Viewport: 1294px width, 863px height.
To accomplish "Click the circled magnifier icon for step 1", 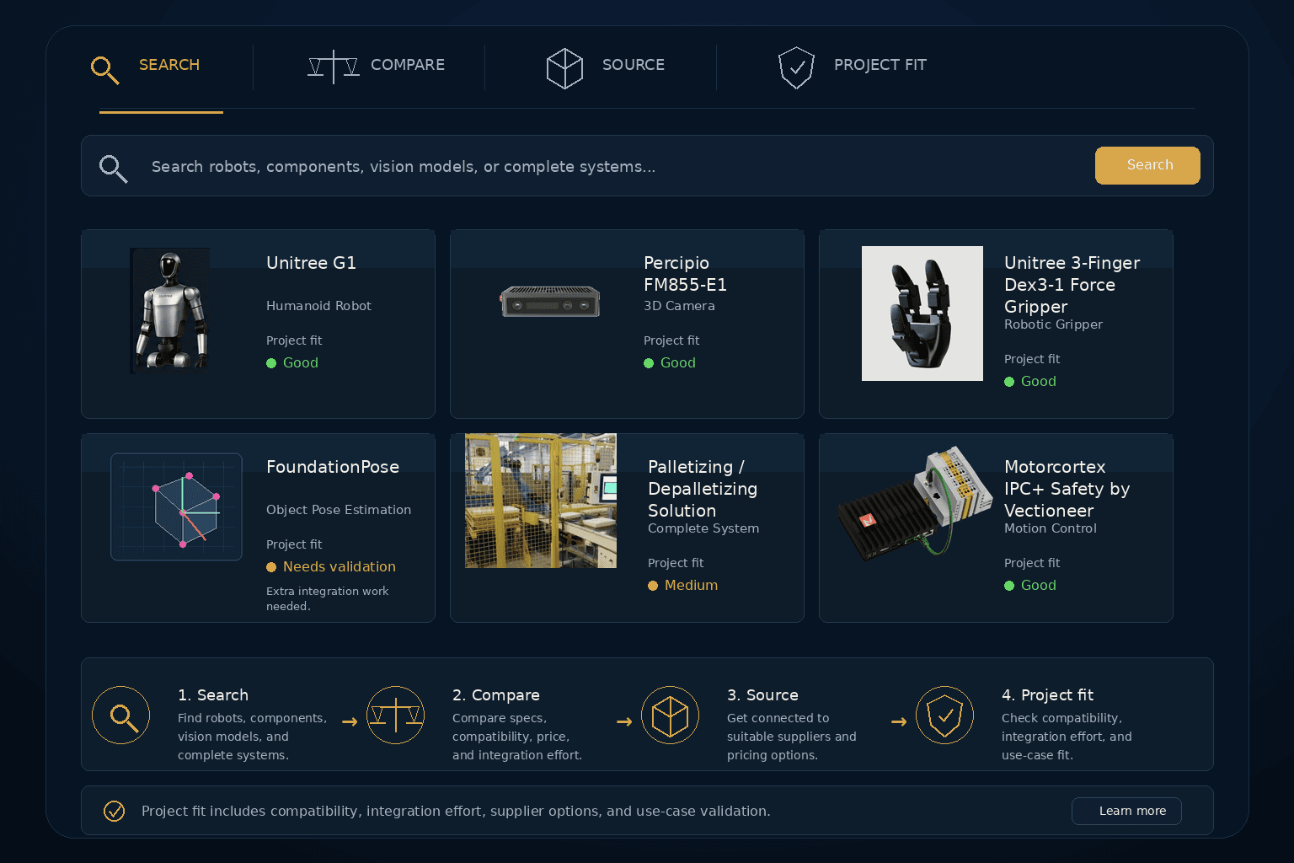I will coord(121,716).
